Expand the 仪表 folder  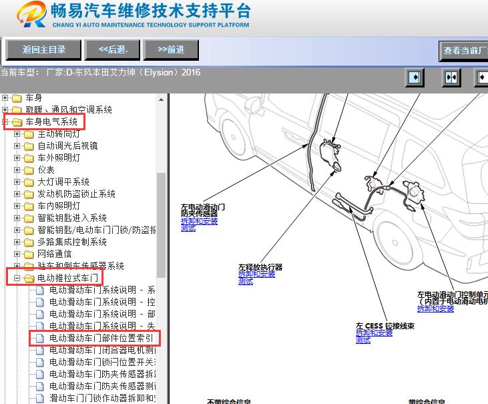coord(17,170)
